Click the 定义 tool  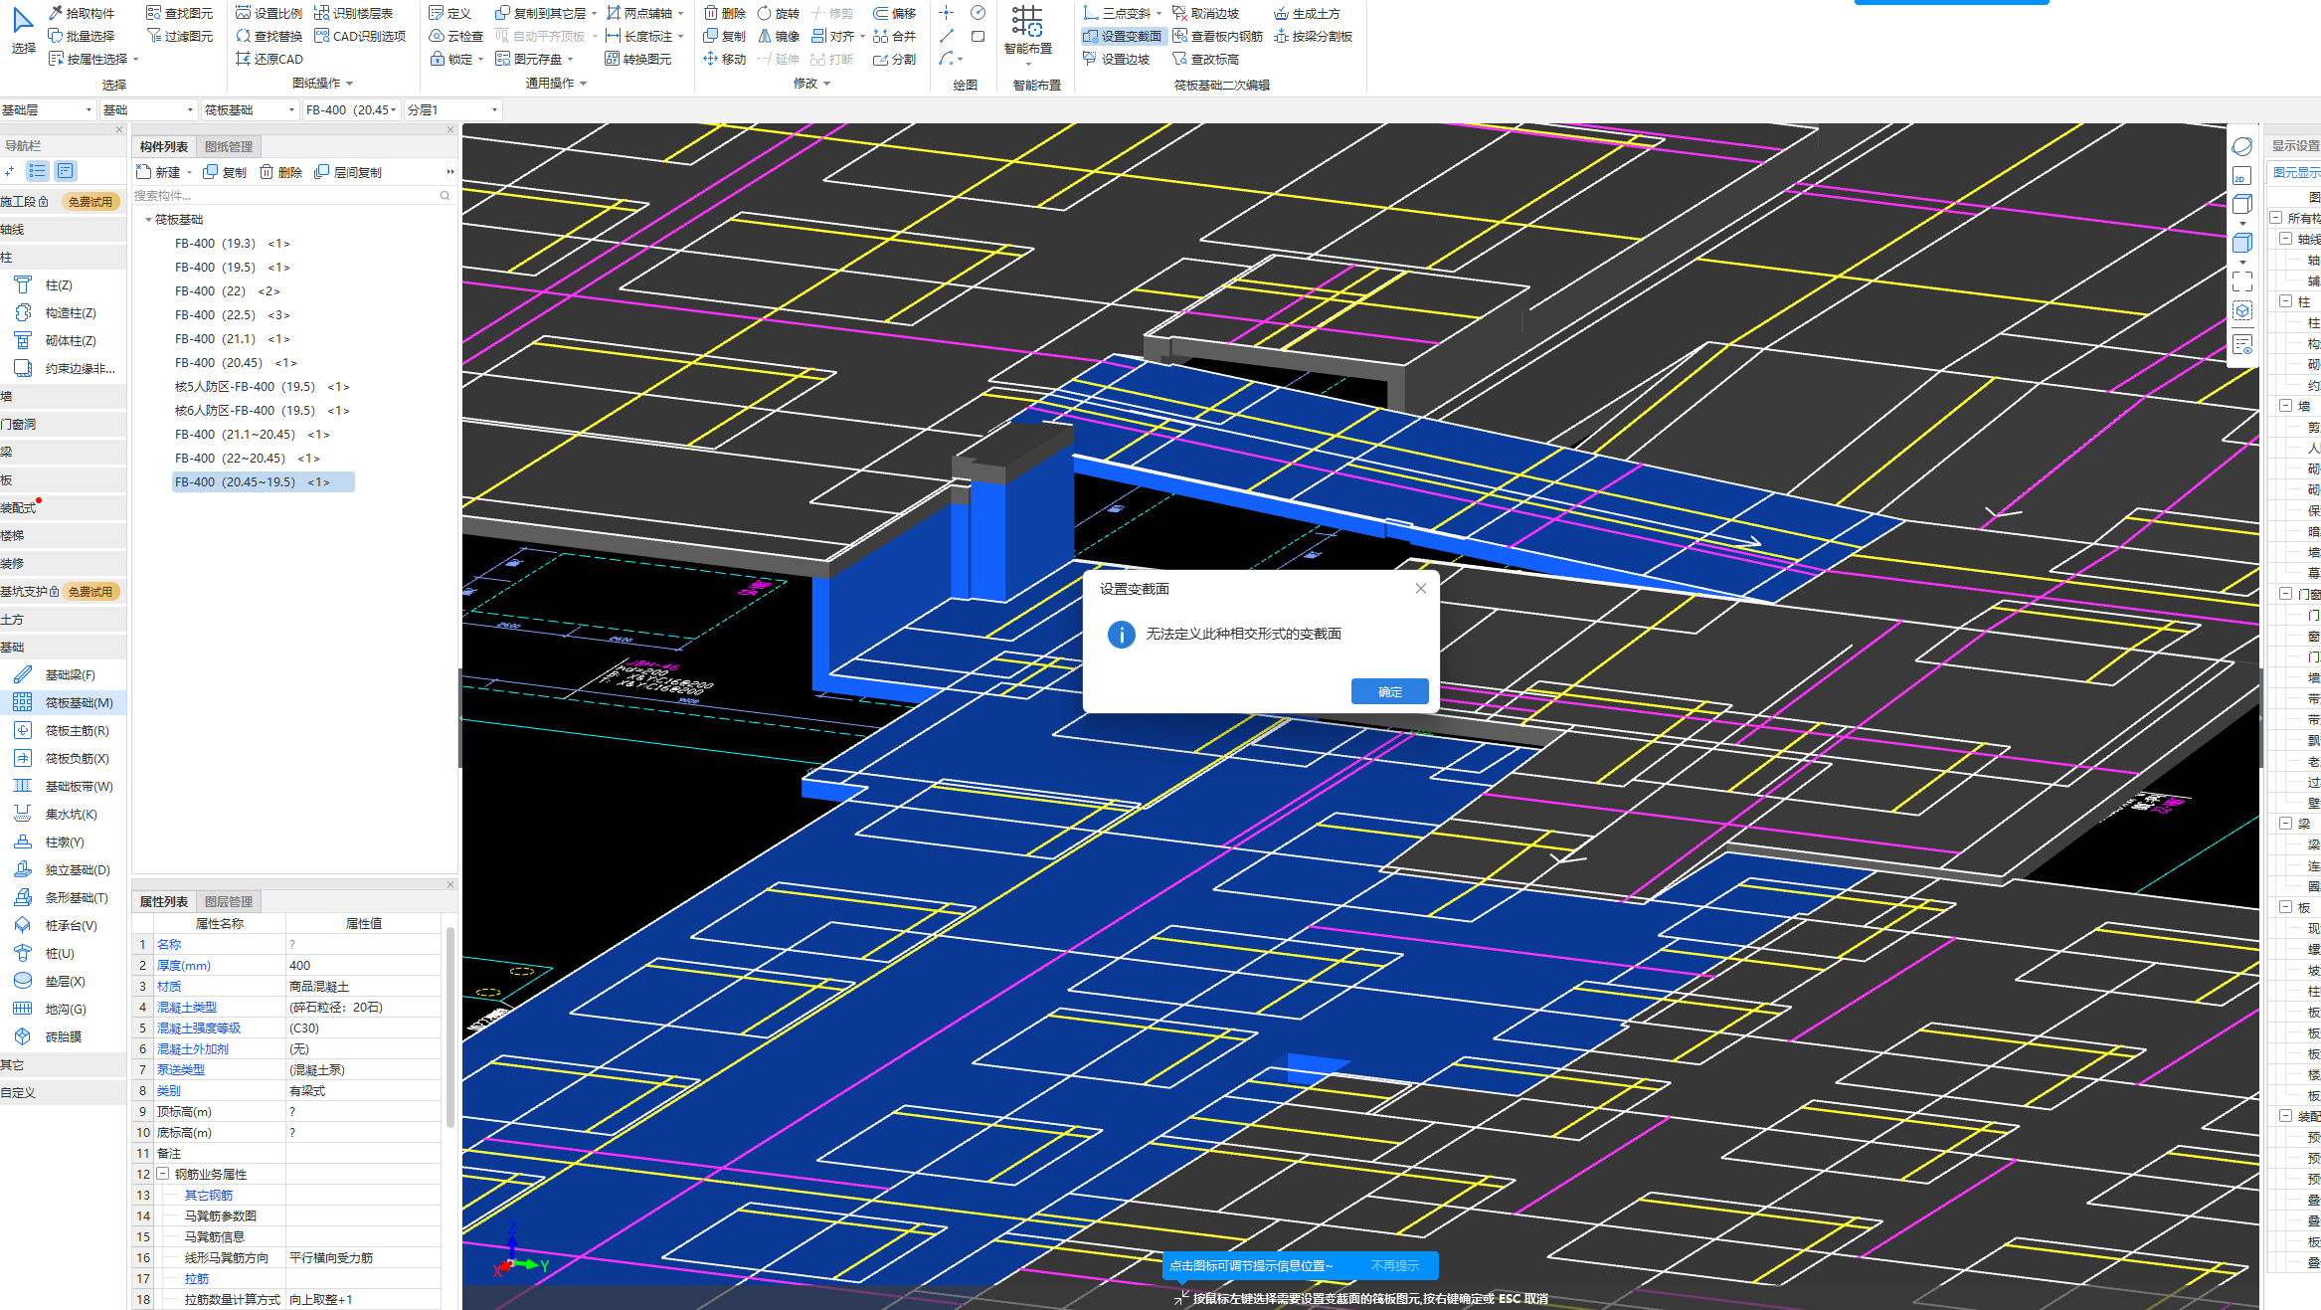pos(449,13)
